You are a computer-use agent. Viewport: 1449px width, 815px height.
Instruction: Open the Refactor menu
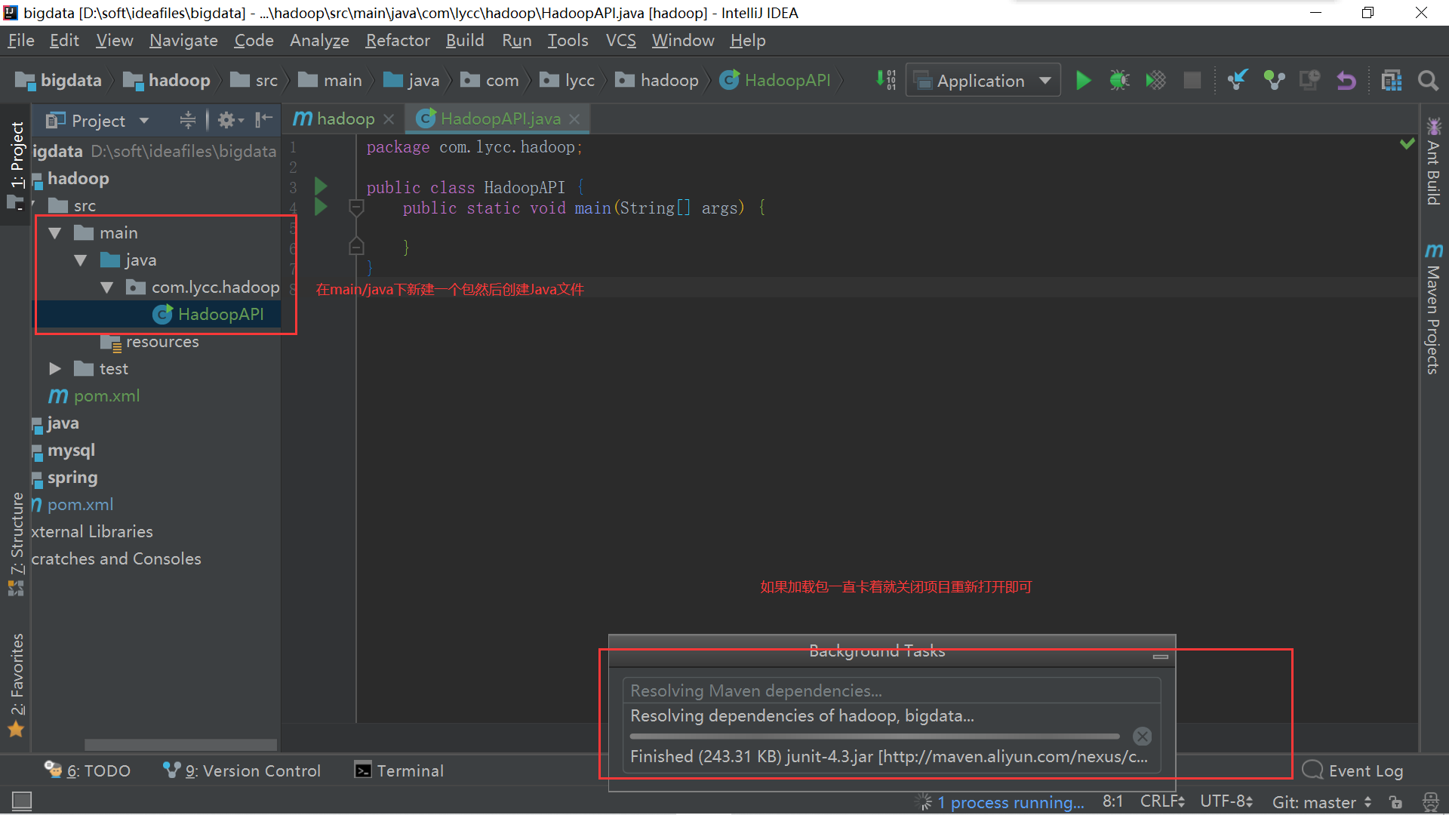point(397,41)
